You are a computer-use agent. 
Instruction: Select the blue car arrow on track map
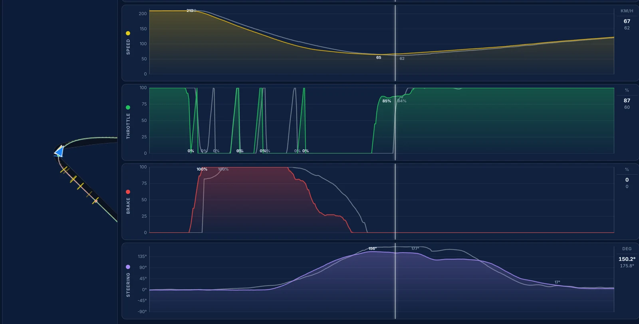coord(59,151)
